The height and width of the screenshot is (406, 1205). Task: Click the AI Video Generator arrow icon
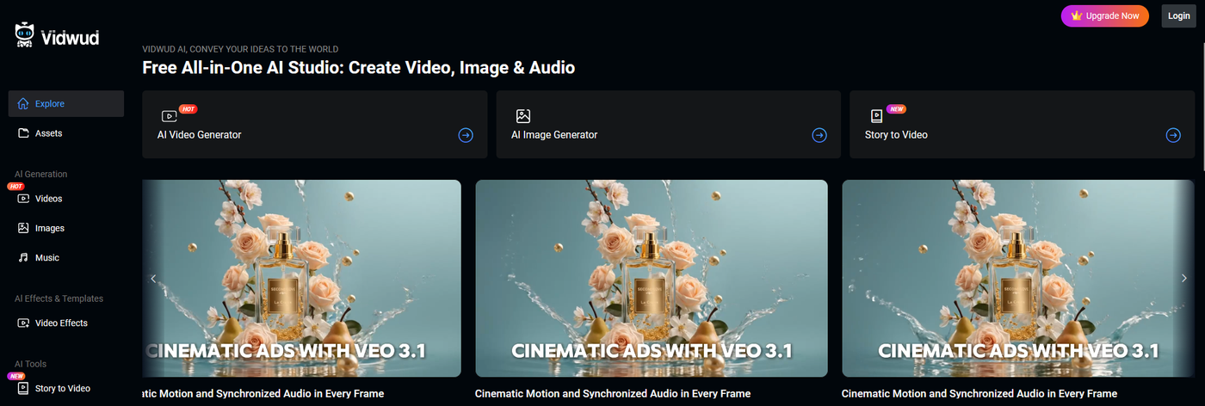(x=466, y=135)
